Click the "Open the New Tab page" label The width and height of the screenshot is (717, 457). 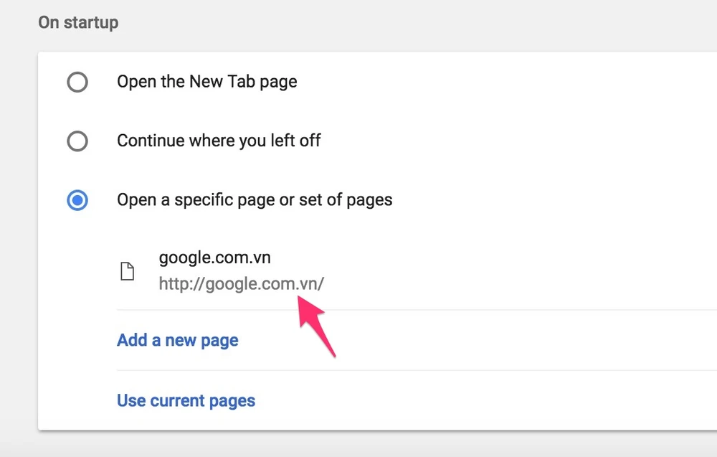click(x=206, y=82)
